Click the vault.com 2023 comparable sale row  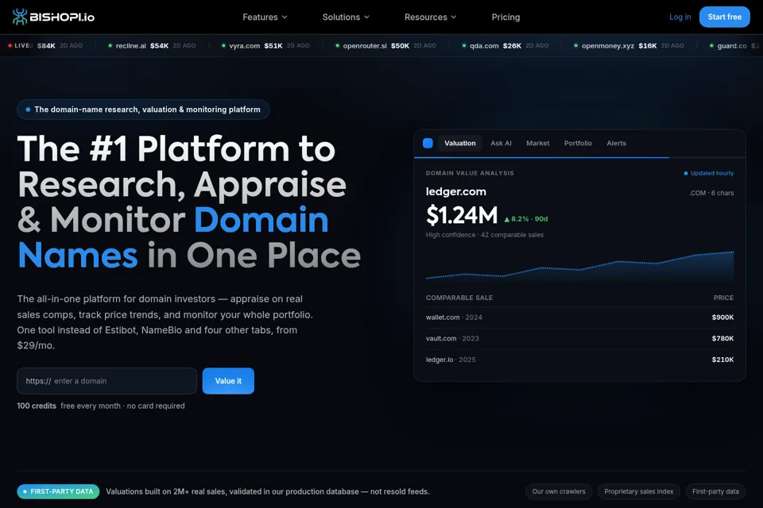pyautogui.click(x=579, y=338)
